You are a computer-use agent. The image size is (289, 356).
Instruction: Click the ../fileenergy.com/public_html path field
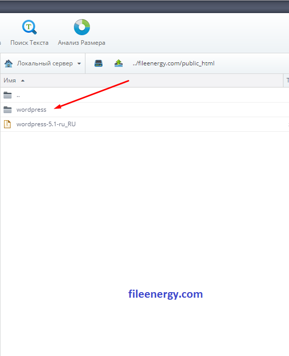tap(174, 63)
